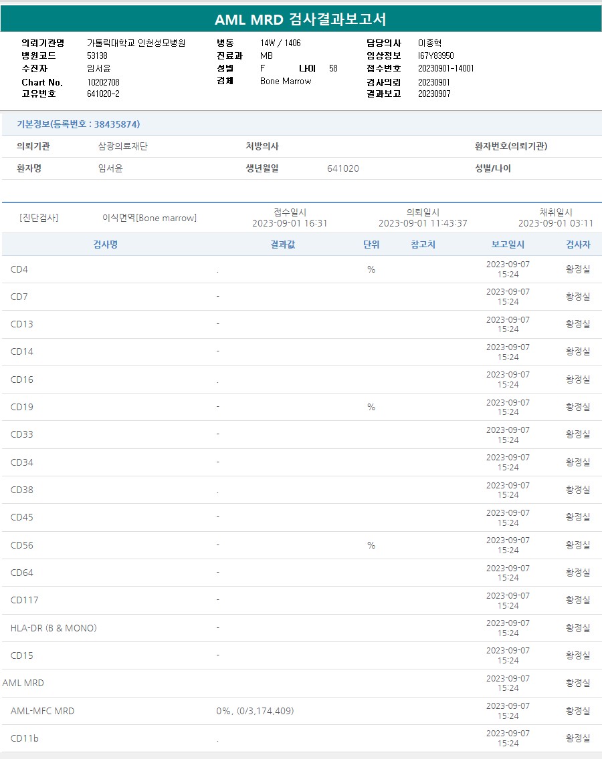Select the CD34 test row name
This screenshot has height=759, width=602.
coord(22,462)
